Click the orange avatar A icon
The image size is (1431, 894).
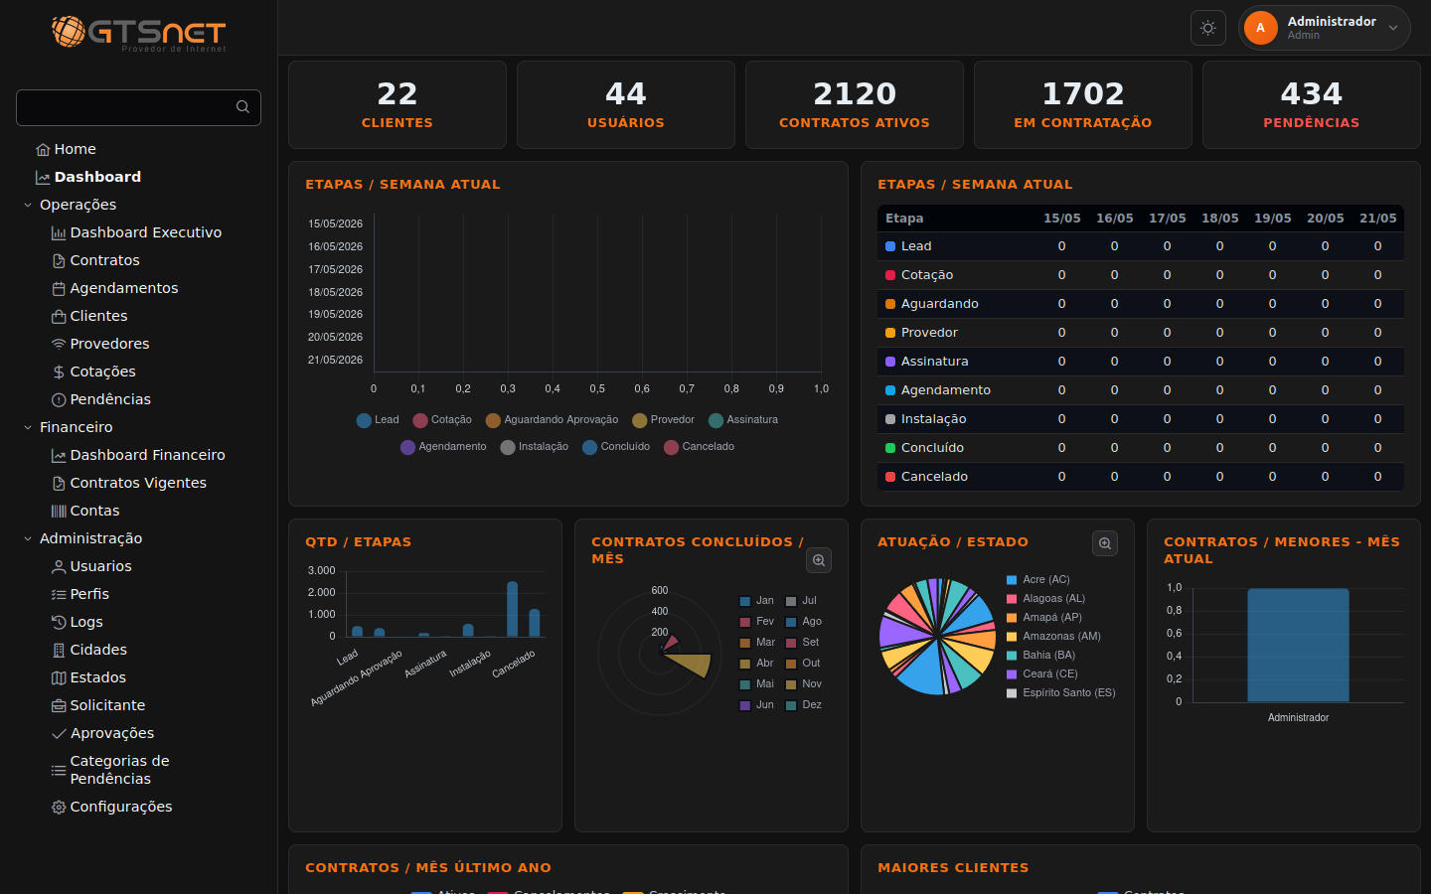click(x=1261, y=28)
